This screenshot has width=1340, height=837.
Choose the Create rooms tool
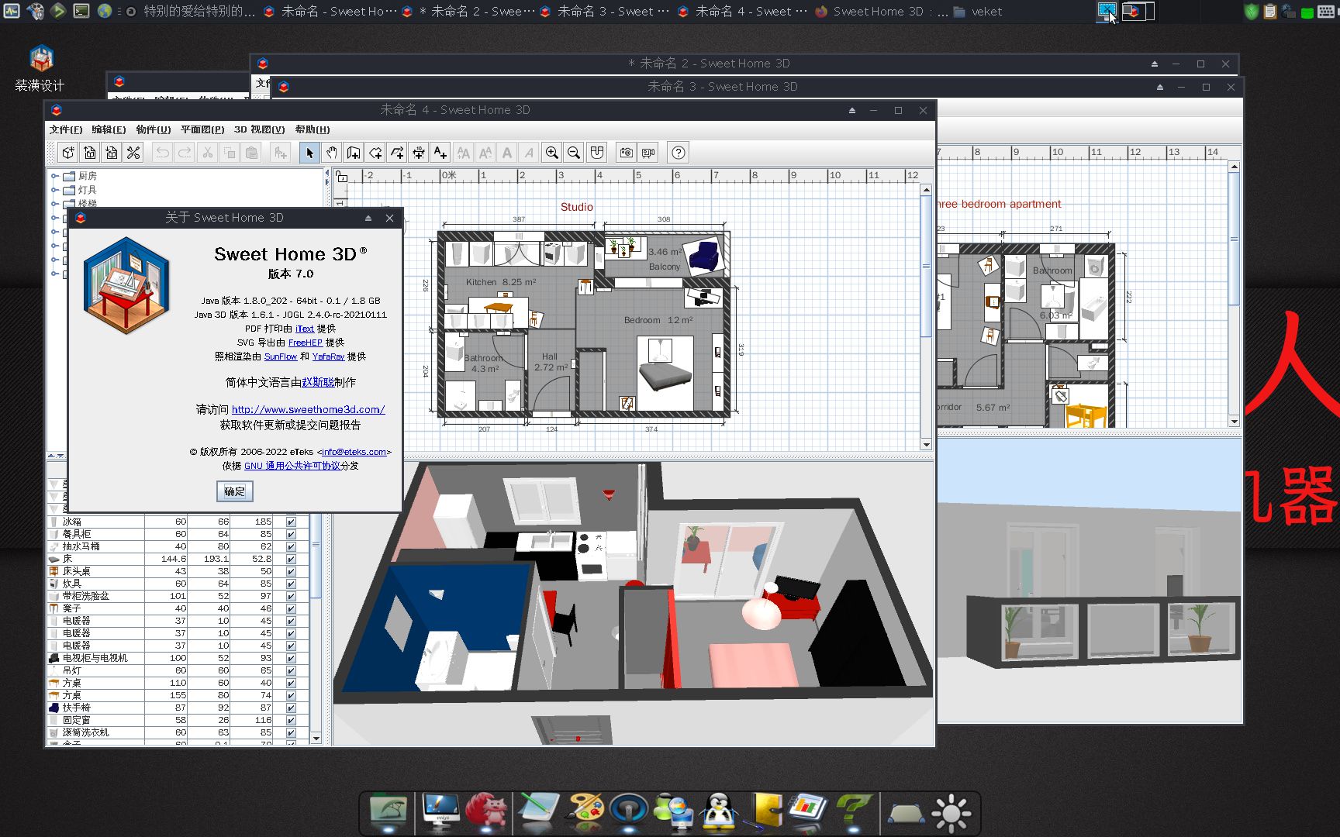click(375, 153)
